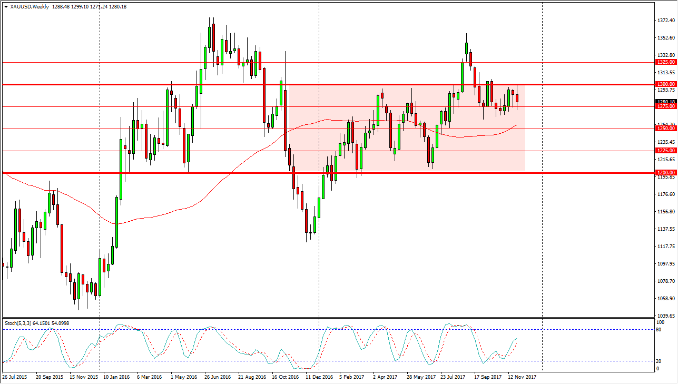The width and height of the screenshot is (678, 384).
Task: Select the 1200.00 red price level label
Action: point(665,173)
